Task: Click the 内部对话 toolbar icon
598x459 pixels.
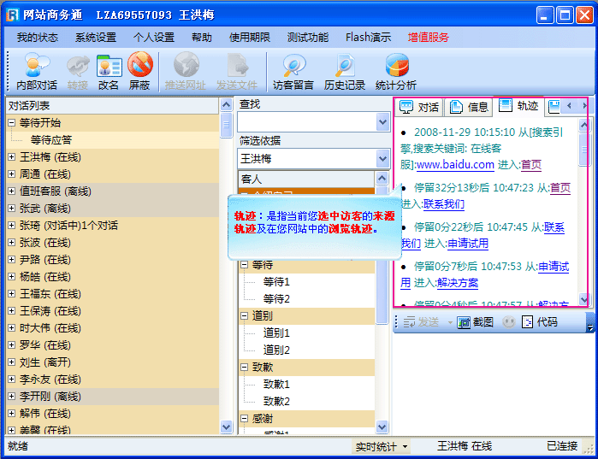Action: point(37,66)
